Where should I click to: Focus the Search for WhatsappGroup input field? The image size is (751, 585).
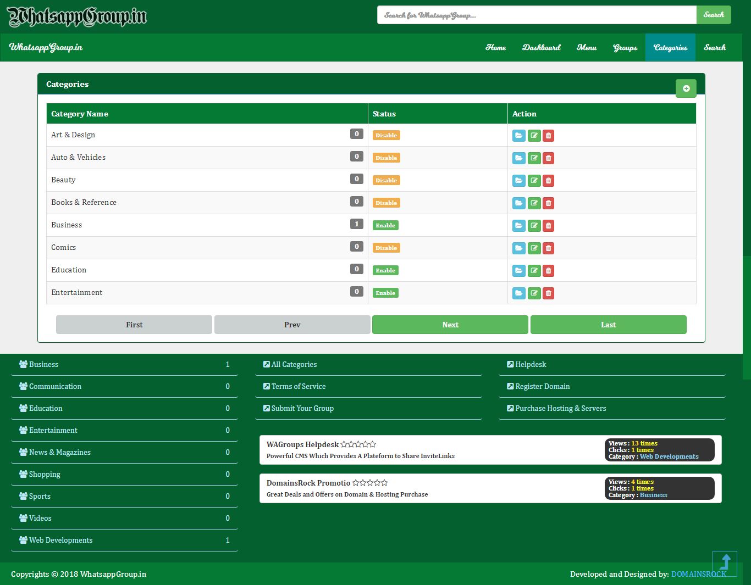tap(536, 15)
